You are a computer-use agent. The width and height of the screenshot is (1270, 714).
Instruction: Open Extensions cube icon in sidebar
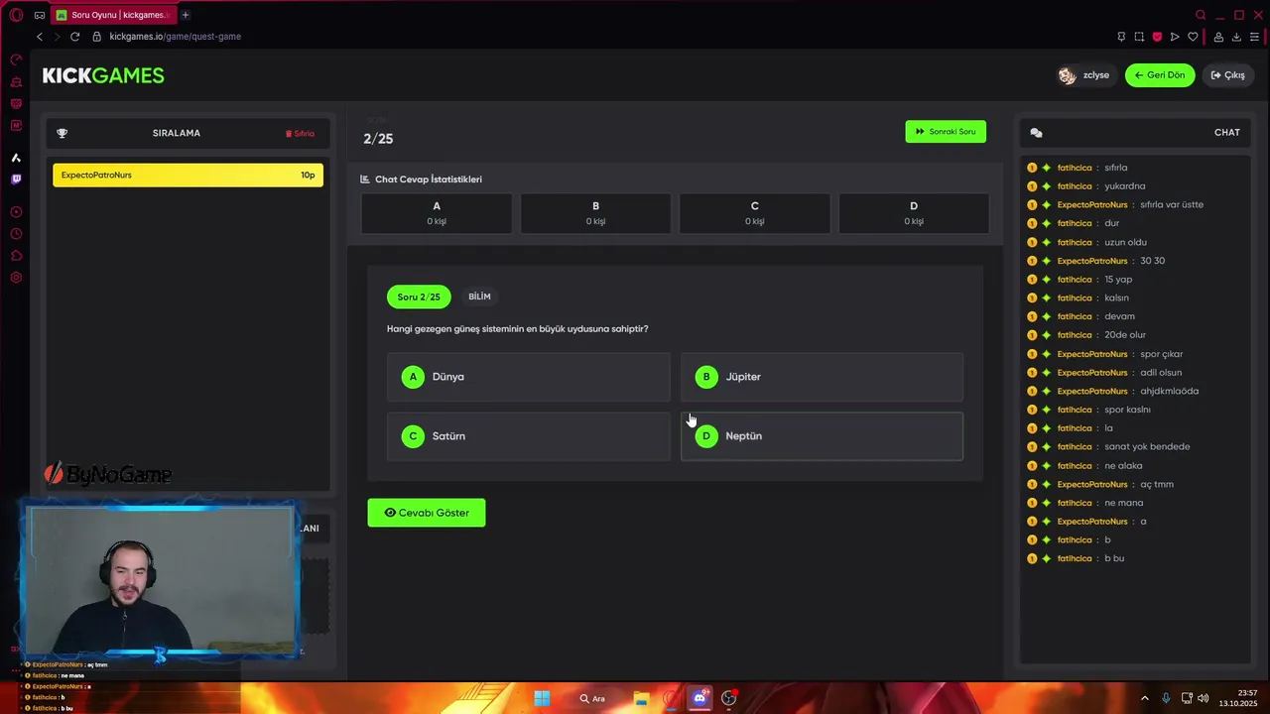click(x=16, y=256)
